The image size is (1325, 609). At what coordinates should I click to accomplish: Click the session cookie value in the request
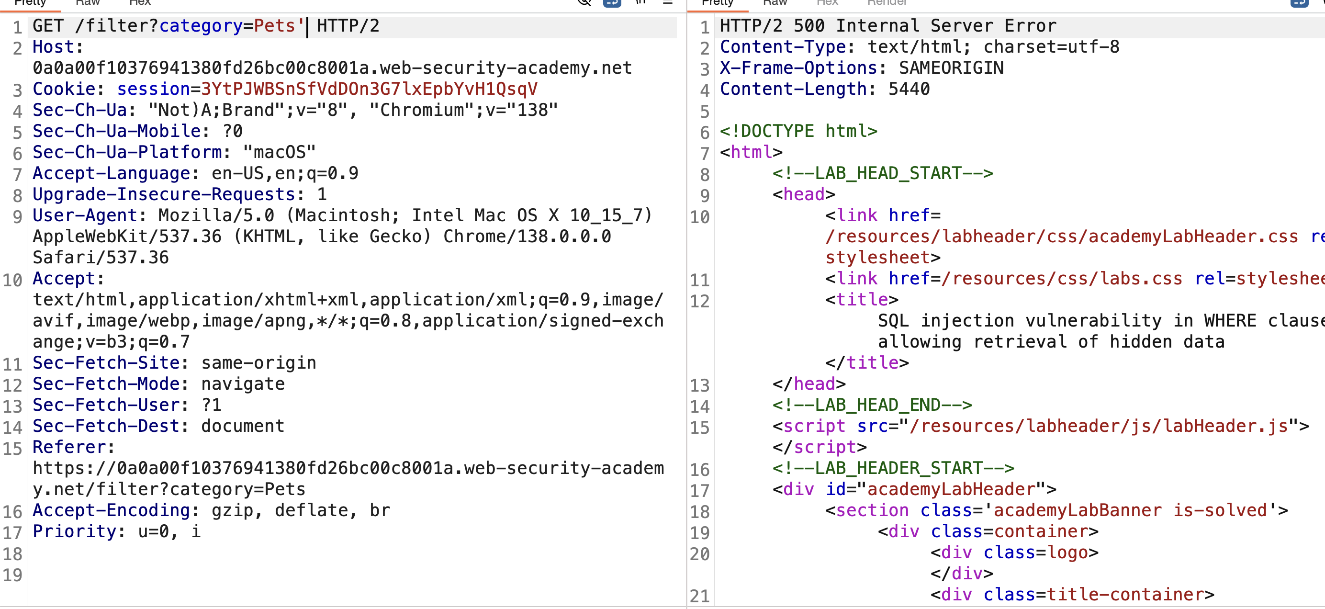click(369, 89)
